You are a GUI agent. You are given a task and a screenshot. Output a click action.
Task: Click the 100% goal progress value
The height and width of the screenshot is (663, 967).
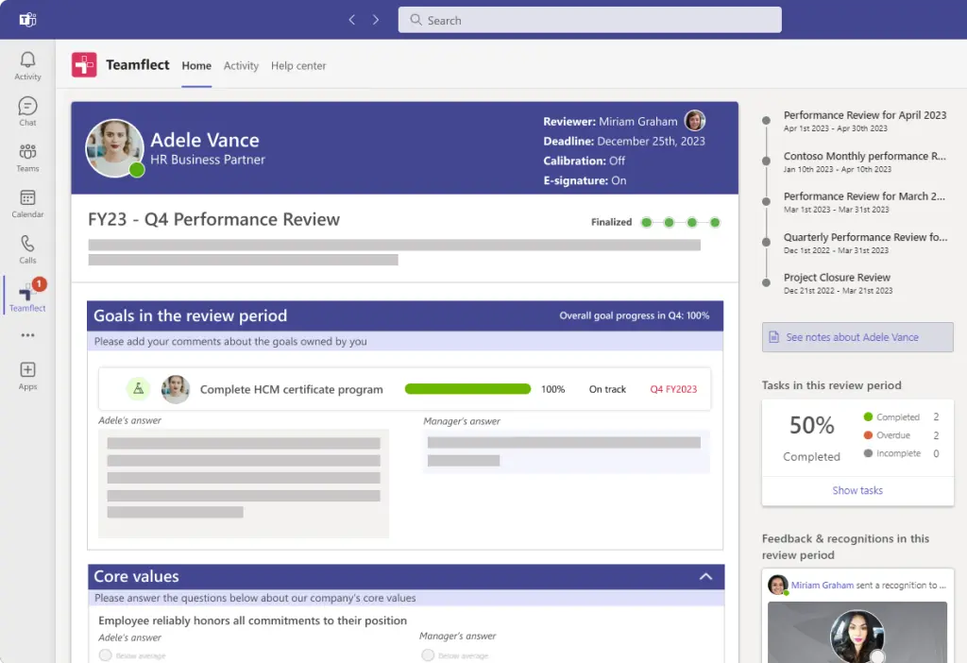point(553,388)
